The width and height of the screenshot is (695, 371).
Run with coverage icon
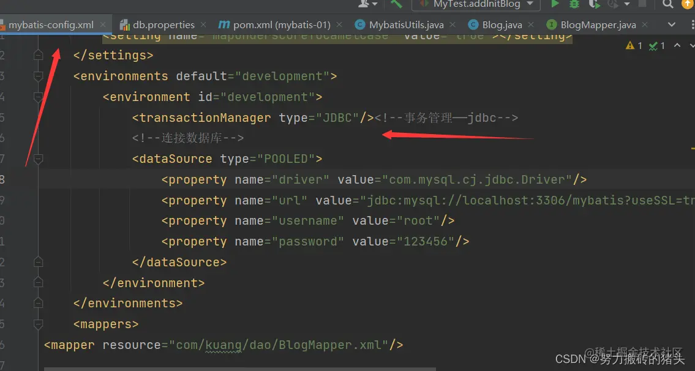(594, 4)
